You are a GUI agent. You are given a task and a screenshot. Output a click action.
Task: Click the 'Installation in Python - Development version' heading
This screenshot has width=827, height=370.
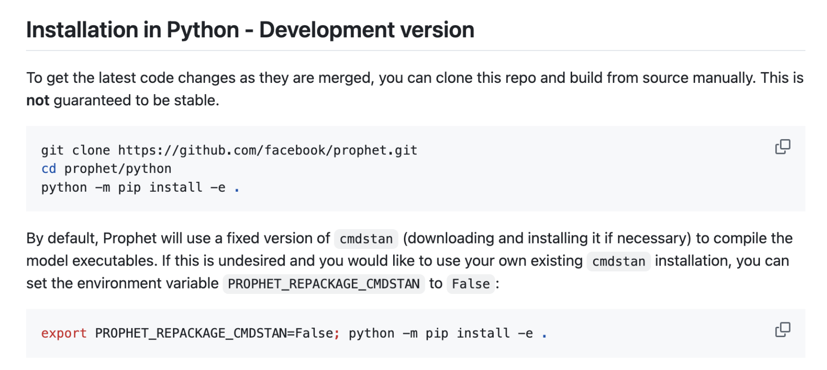coord(250,30)
